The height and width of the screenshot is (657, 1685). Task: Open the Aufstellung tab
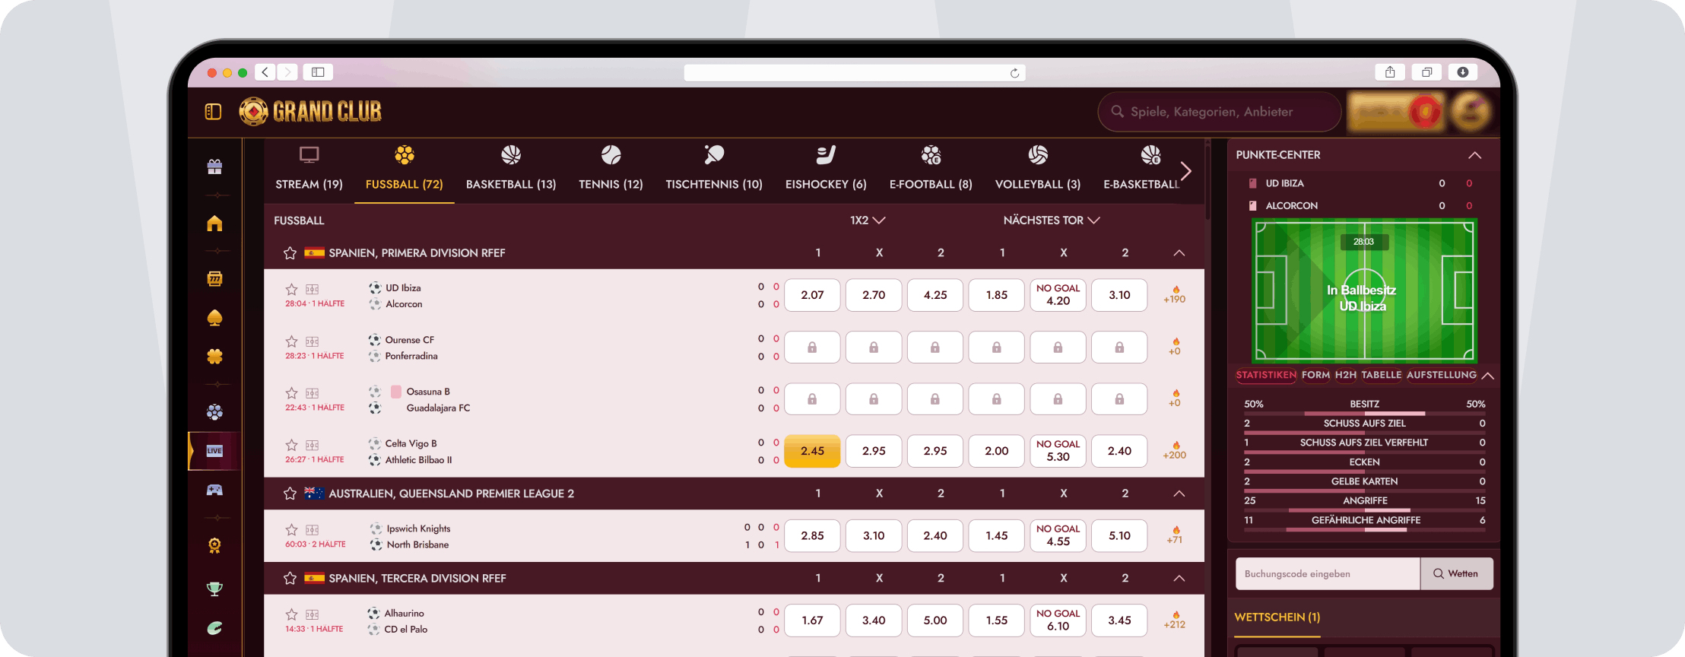coord(1442,376)
